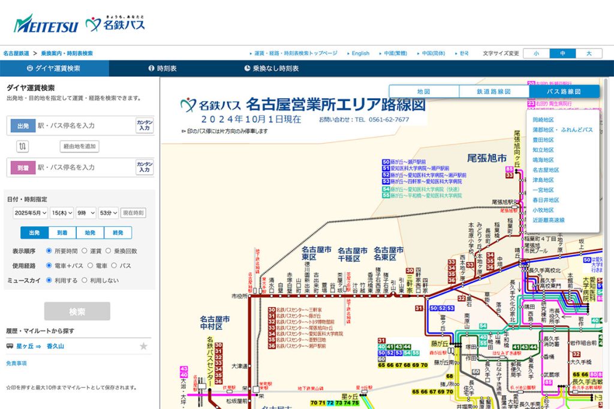Open the 星ヶ丘 ⇒ 香久山 history route

40,346
